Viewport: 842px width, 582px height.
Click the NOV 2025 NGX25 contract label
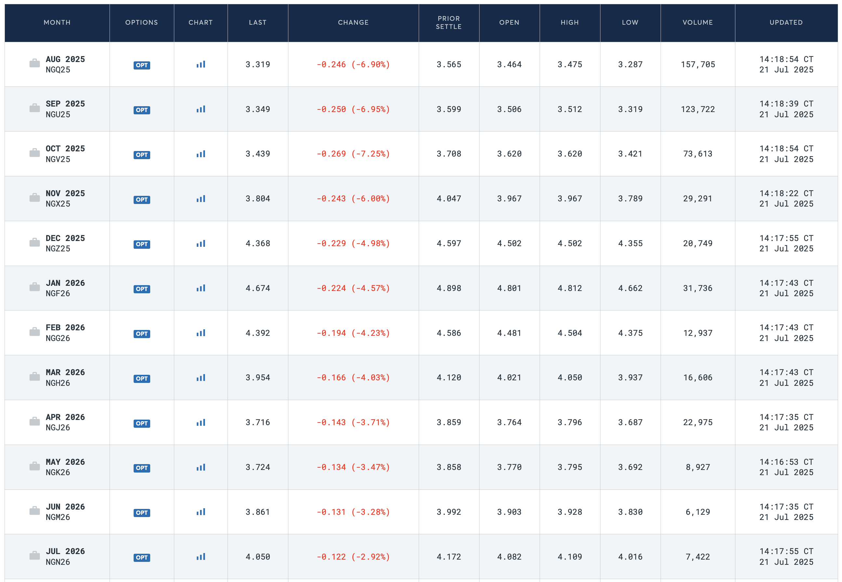(x=65, y=199)
